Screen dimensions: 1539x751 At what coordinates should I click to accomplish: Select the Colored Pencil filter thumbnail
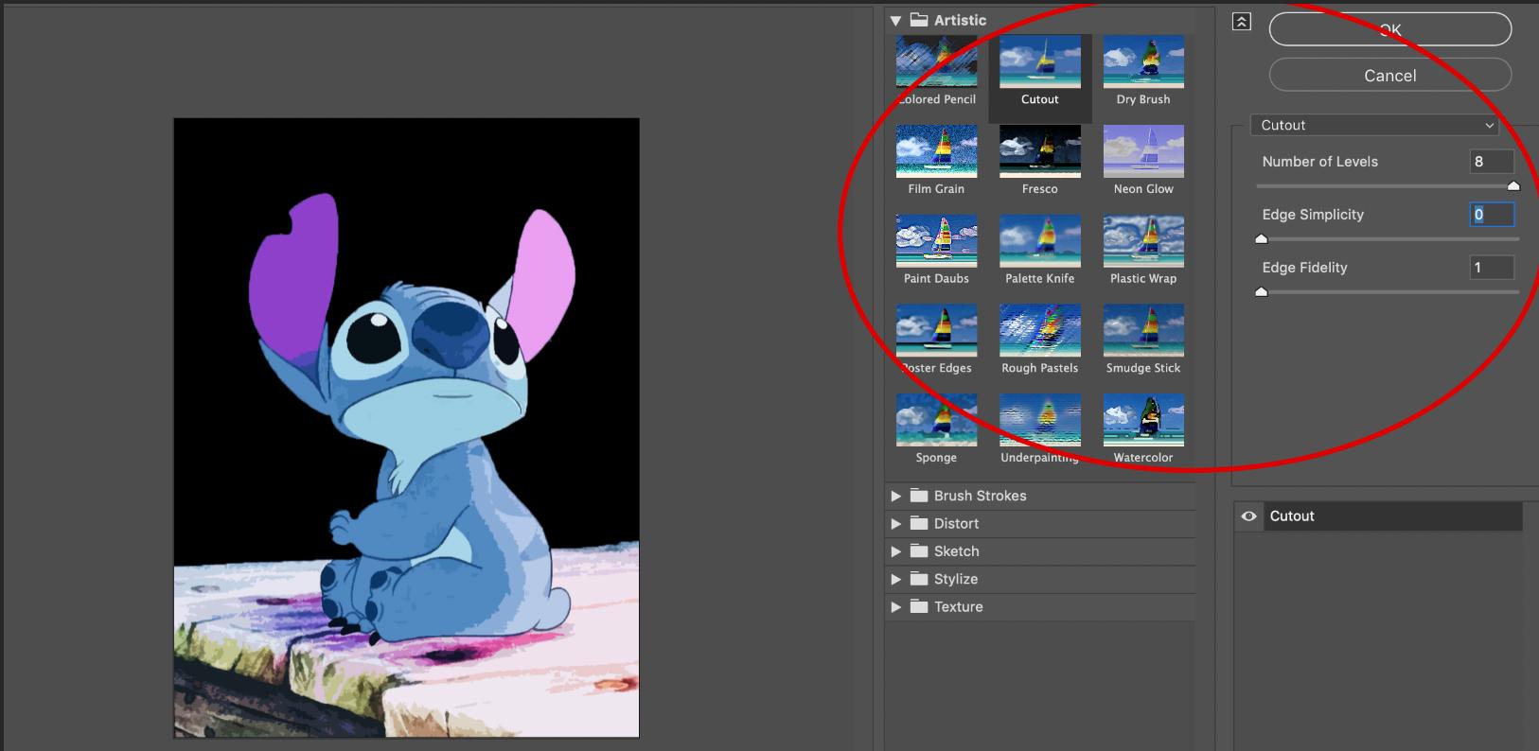coord(936,61)
